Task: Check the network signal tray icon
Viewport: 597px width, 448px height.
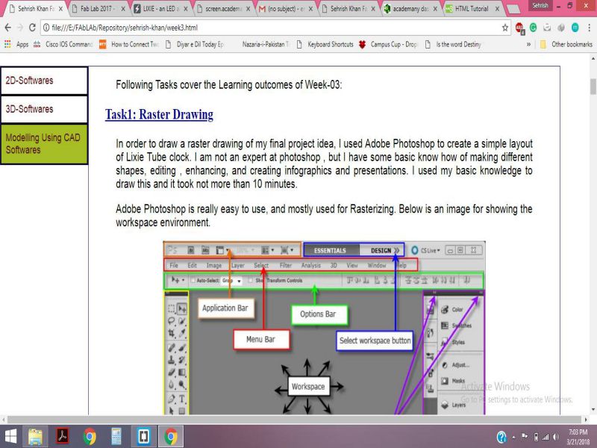Action: (x=546, y=437)
